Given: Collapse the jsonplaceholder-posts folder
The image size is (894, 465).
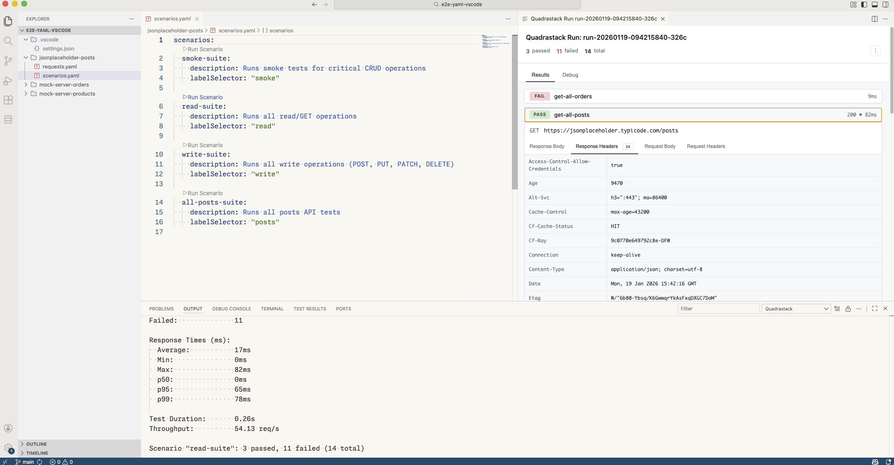Looking at the screenshot, I should pyautogui.click(x=25, y=57).
